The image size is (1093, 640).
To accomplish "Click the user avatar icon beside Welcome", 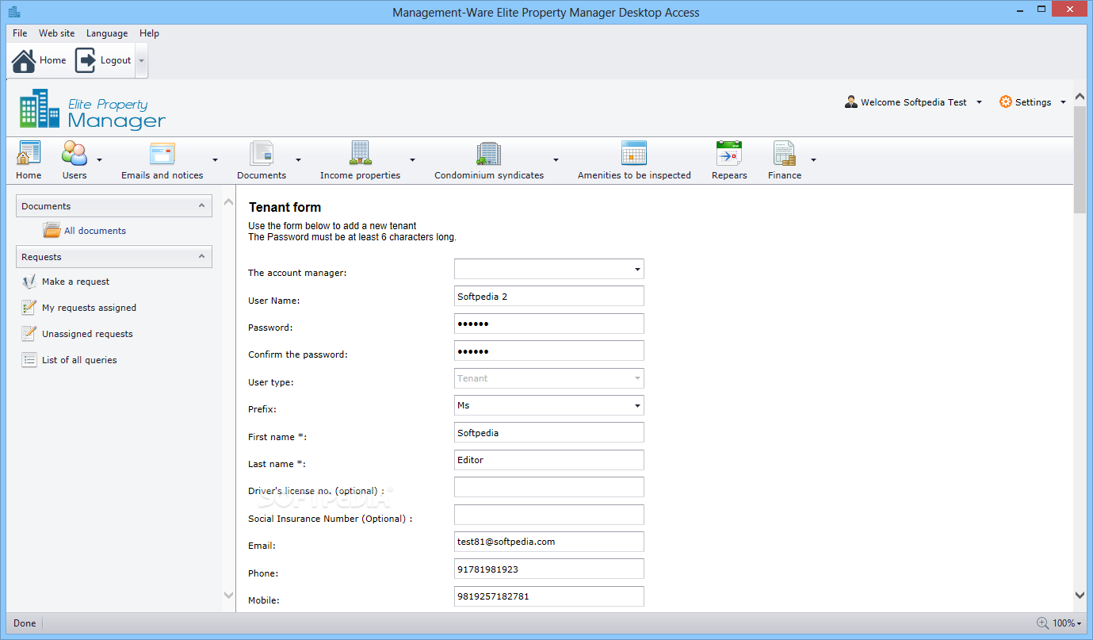I will 851,102.
